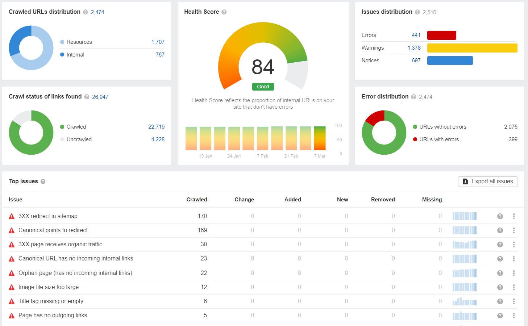Click the red Errors bar
This screenshot has width=528, height=326.
[442, 35]
